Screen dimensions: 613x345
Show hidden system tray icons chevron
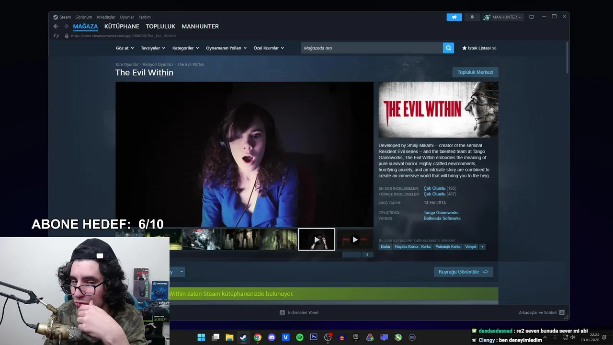[545, 337]
